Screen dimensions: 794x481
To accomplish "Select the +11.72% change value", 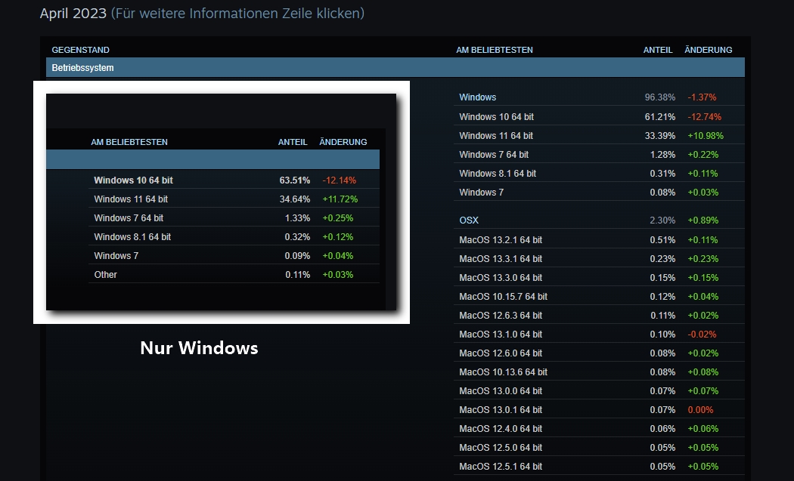I will point(340,199).
